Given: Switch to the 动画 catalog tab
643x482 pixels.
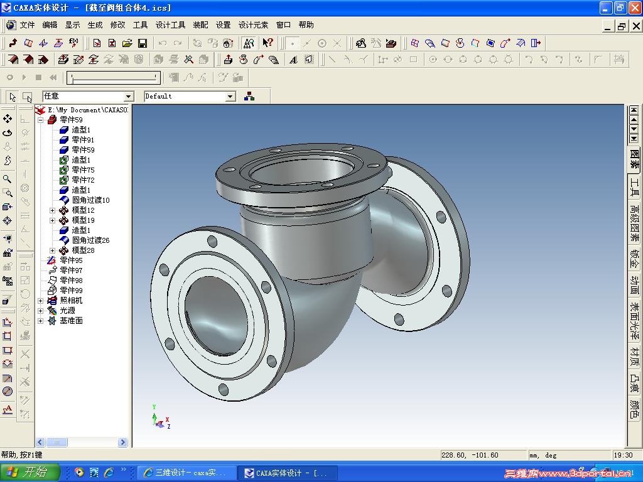Looking at the screenshot, I should [x=634, y=286].
